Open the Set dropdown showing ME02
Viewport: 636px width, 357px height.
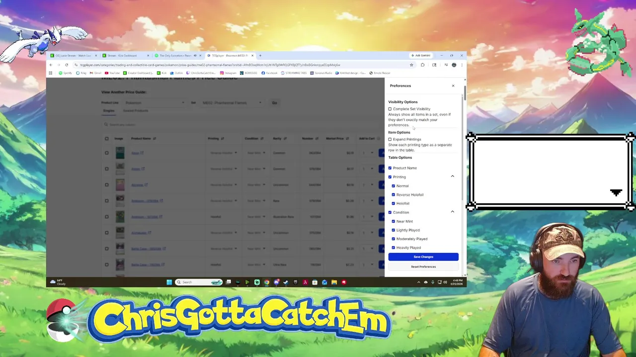[x=232, y=103]
